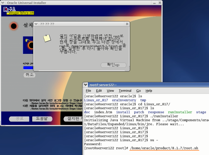This screenshot has height=155, width=209.
Task: Open the Terminal menu in terminal window
Action: [x=125, y=91]
